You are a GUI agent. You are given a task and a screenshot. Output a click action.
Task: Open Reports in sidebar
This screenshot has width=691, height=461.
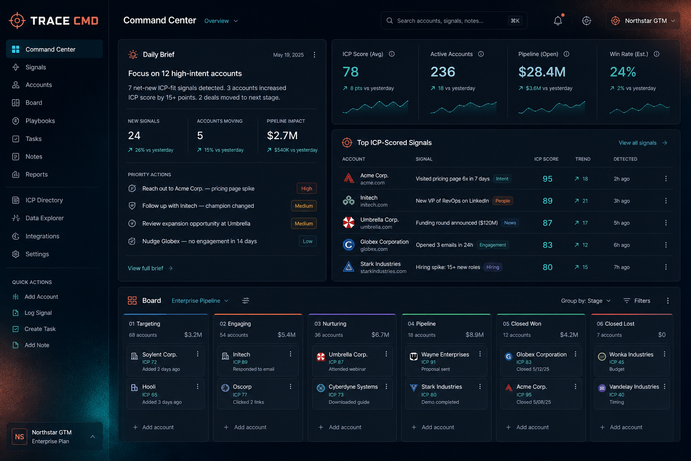tap(54, 174)
